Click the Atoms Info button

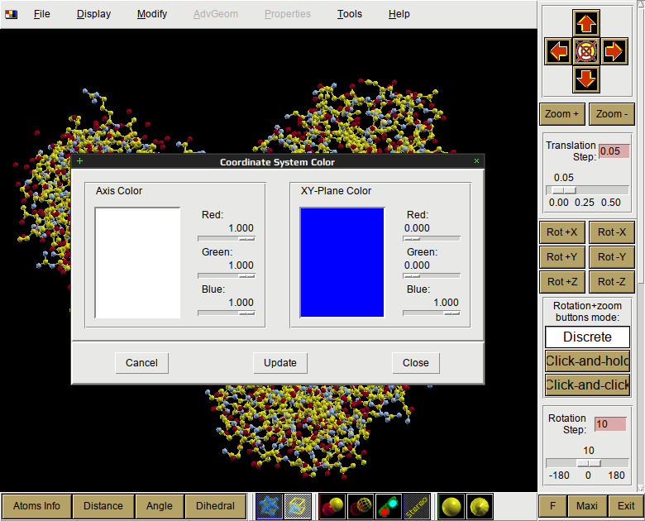(x=36, y=506)
